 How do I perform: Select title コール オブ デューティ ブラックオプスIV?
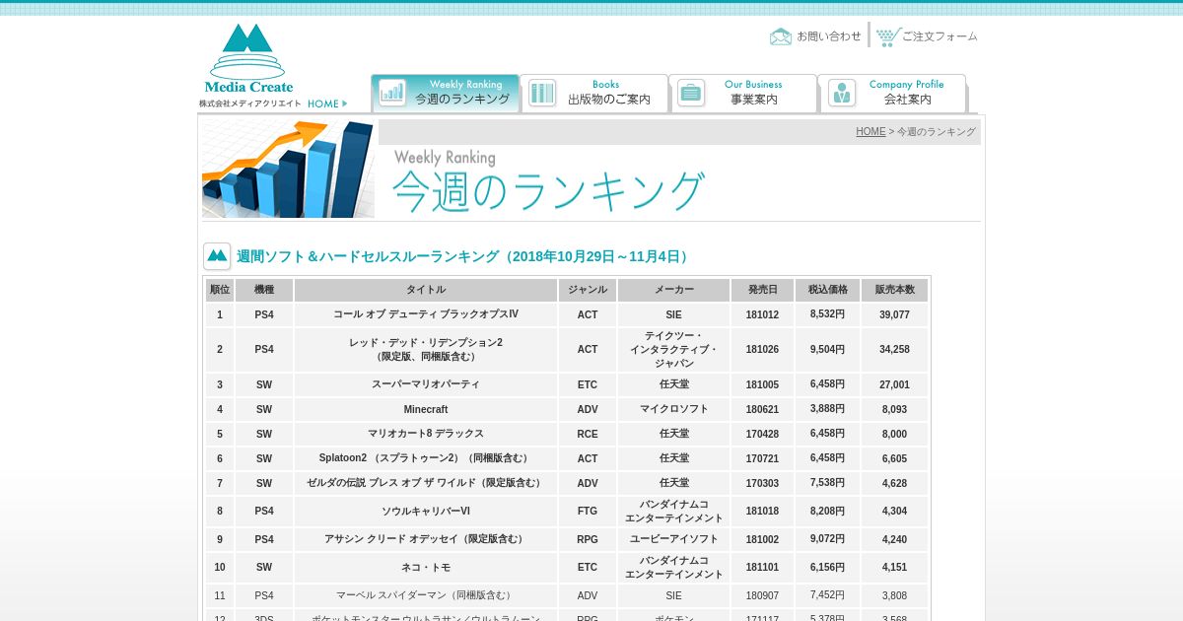click(x=426, y=314)
